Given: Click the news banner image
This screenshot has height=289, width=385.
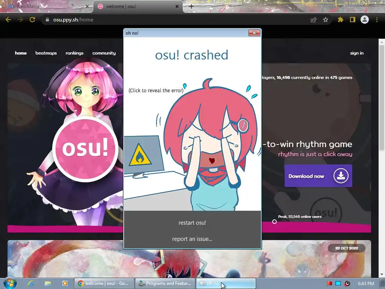Looking at the screenshot, I should pos(189,259).
